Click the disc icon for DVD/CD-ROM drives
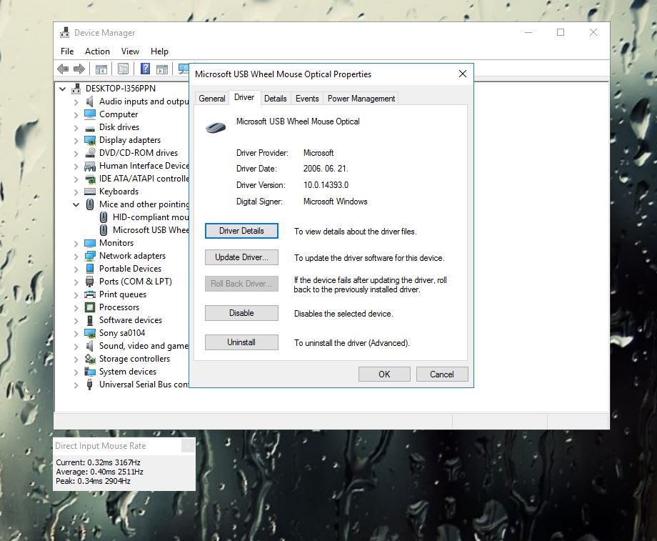Viewport: 657px width, 541px height. tap(90, 153)
